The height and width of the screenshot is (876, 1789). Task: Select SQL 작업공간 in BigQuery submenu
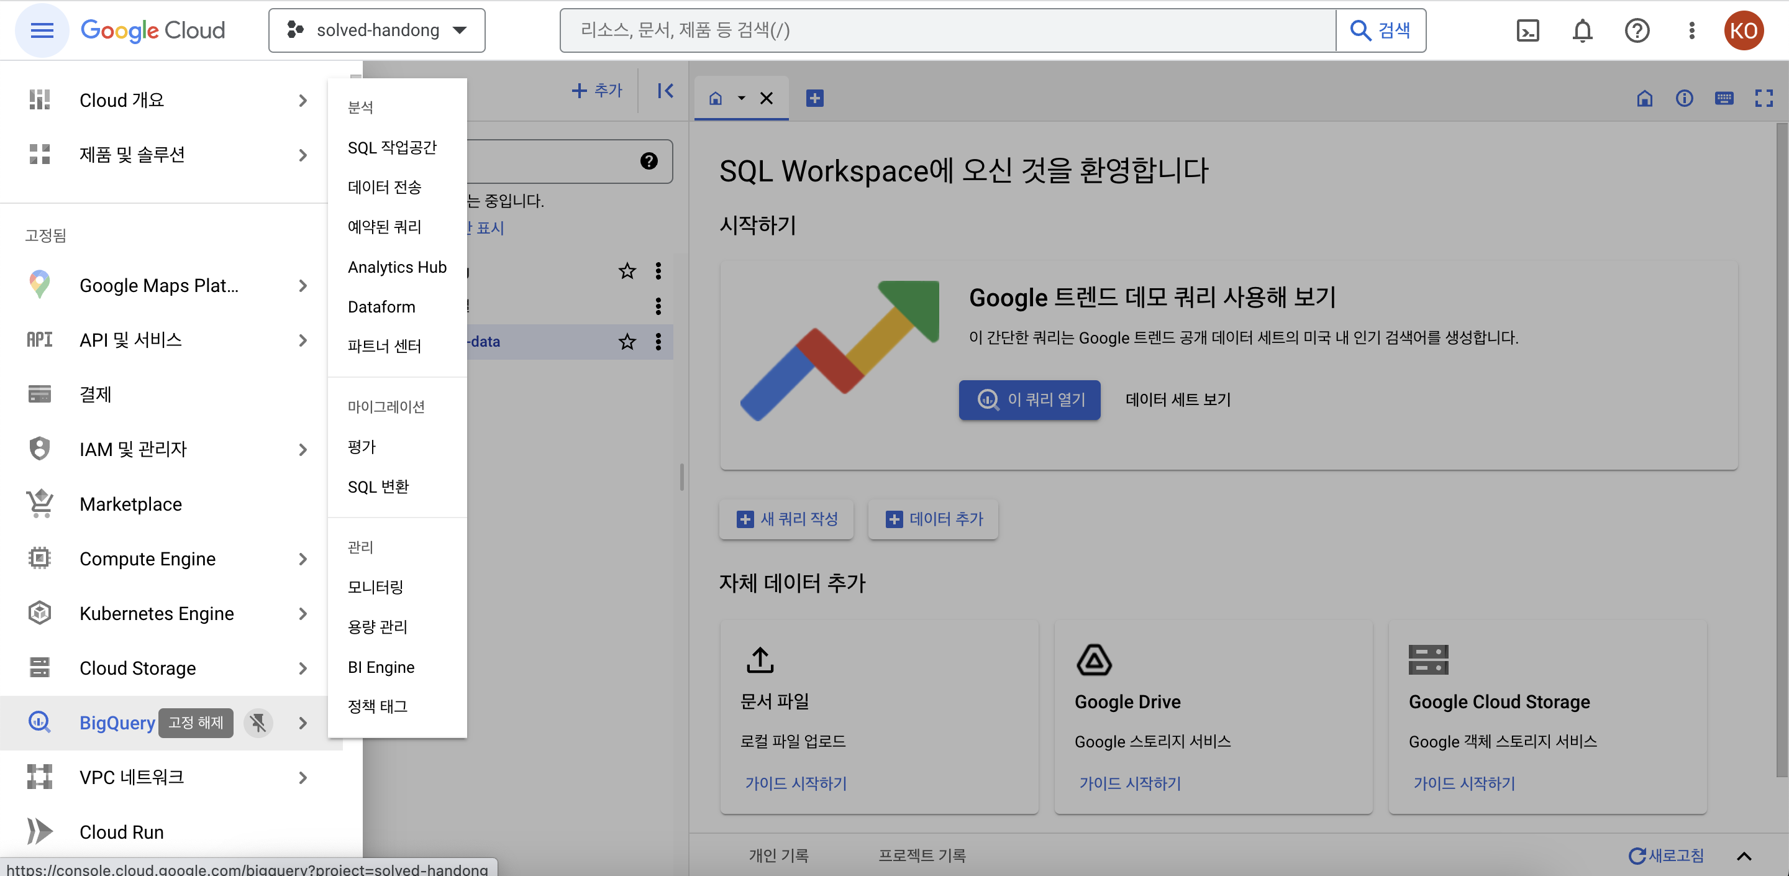tap(393, 147)
